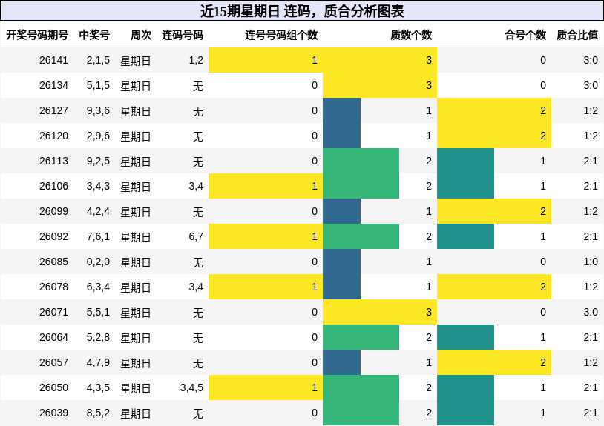This screenshot has height=426, width=604.
Task: Click yellow prime count 3 in row 26071
Action: coord(429,312)
